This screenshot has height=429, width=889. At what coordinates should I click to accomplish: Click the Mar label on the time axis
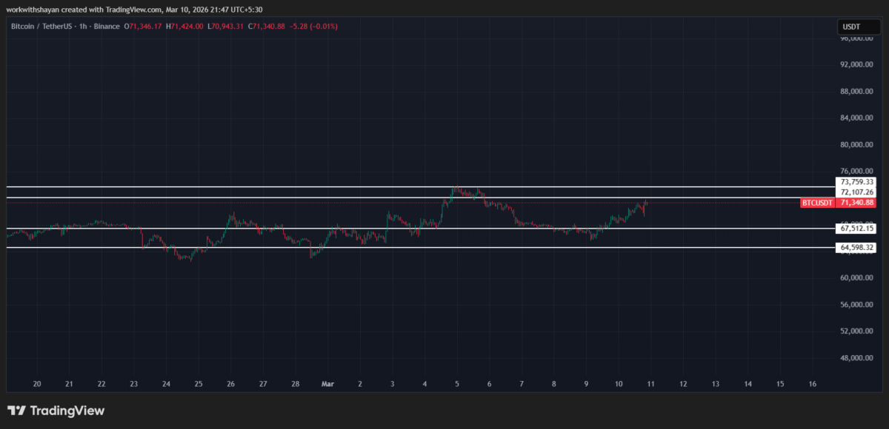327,384
